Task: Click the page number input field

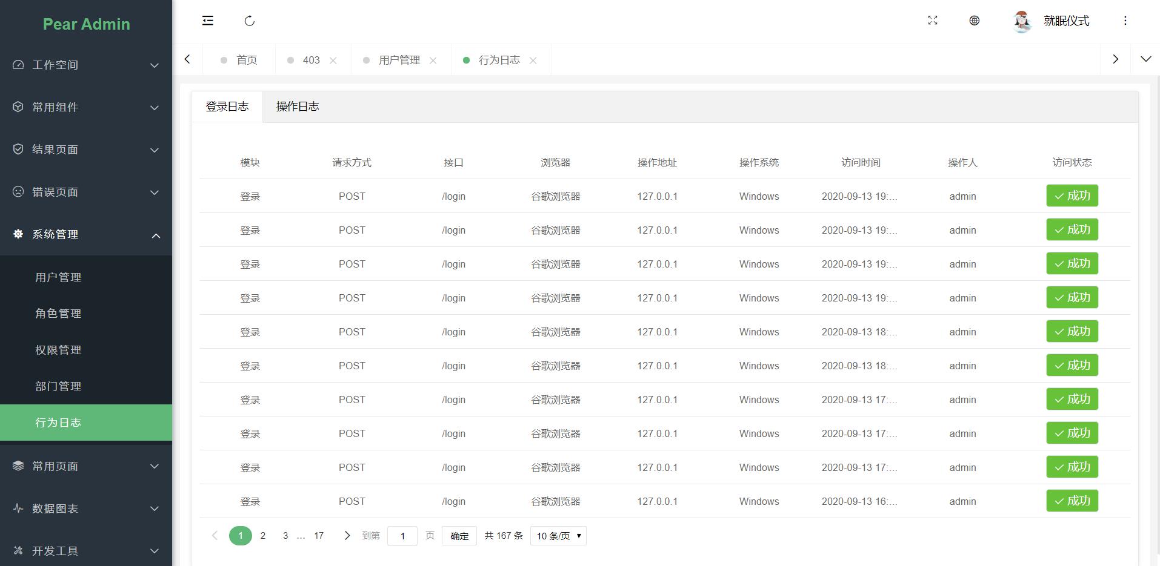Action: [402, 536]
